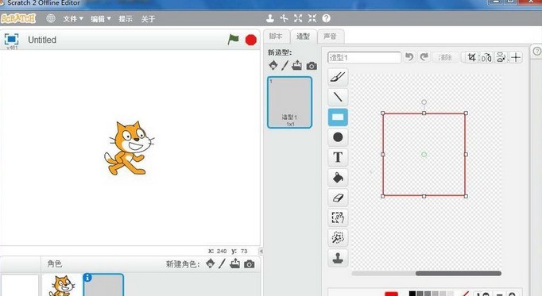542x296 pixels.
Task: Click the 清除 clear button
Action: [x=445, y=57]
